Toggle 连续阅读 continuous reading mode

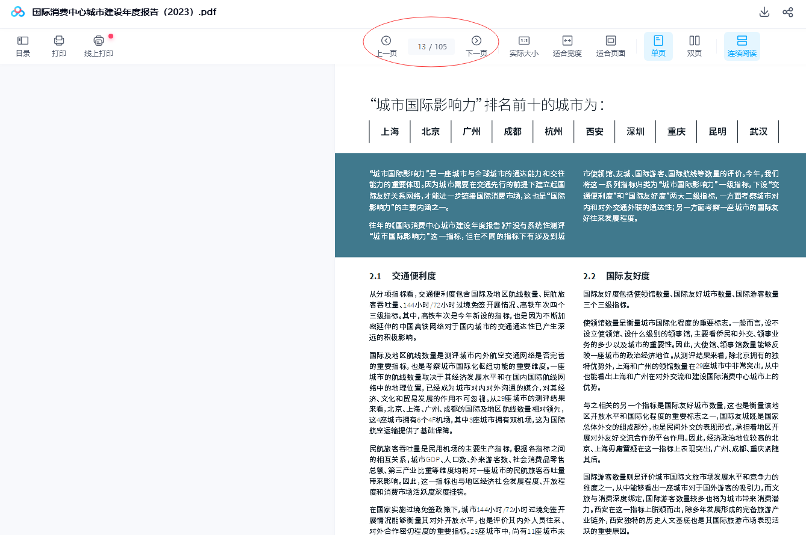[x=742, y=46]
